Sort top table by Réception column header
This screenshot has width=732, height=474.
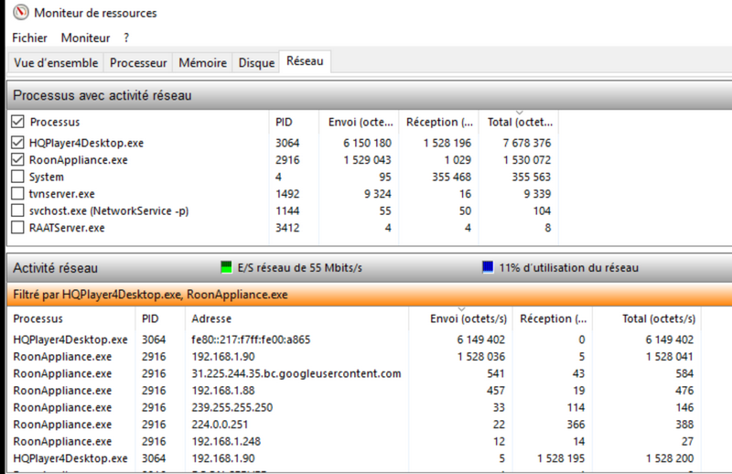(439, 123)
